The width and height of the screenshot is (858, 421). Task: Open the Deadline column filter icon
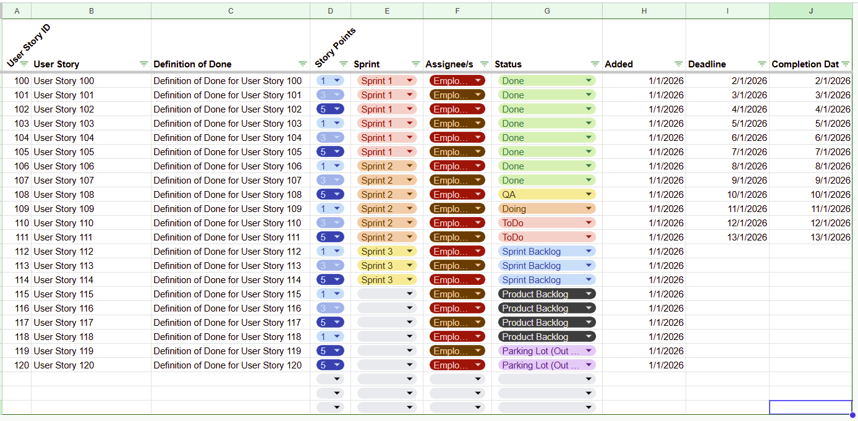[x=762, y=64]
